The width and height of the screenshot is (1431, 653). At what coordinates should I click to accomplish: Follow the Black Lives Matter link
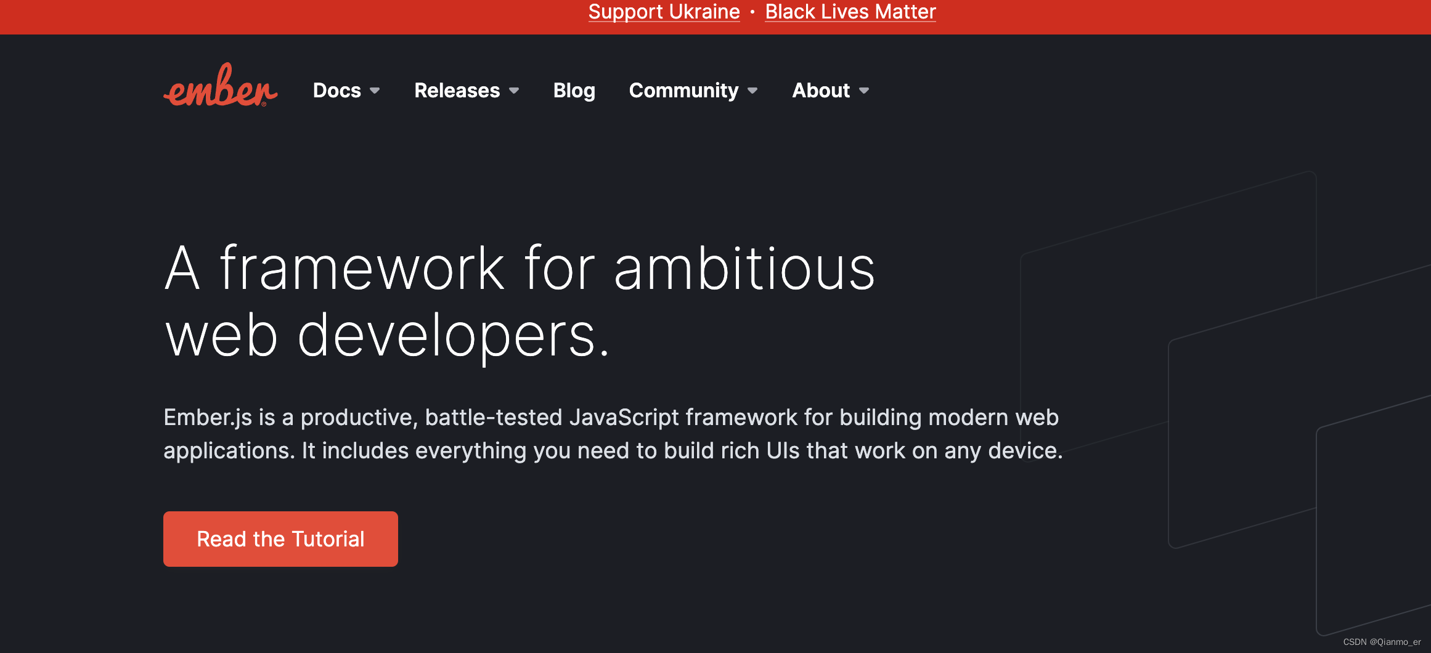click(x=850, y=12)
